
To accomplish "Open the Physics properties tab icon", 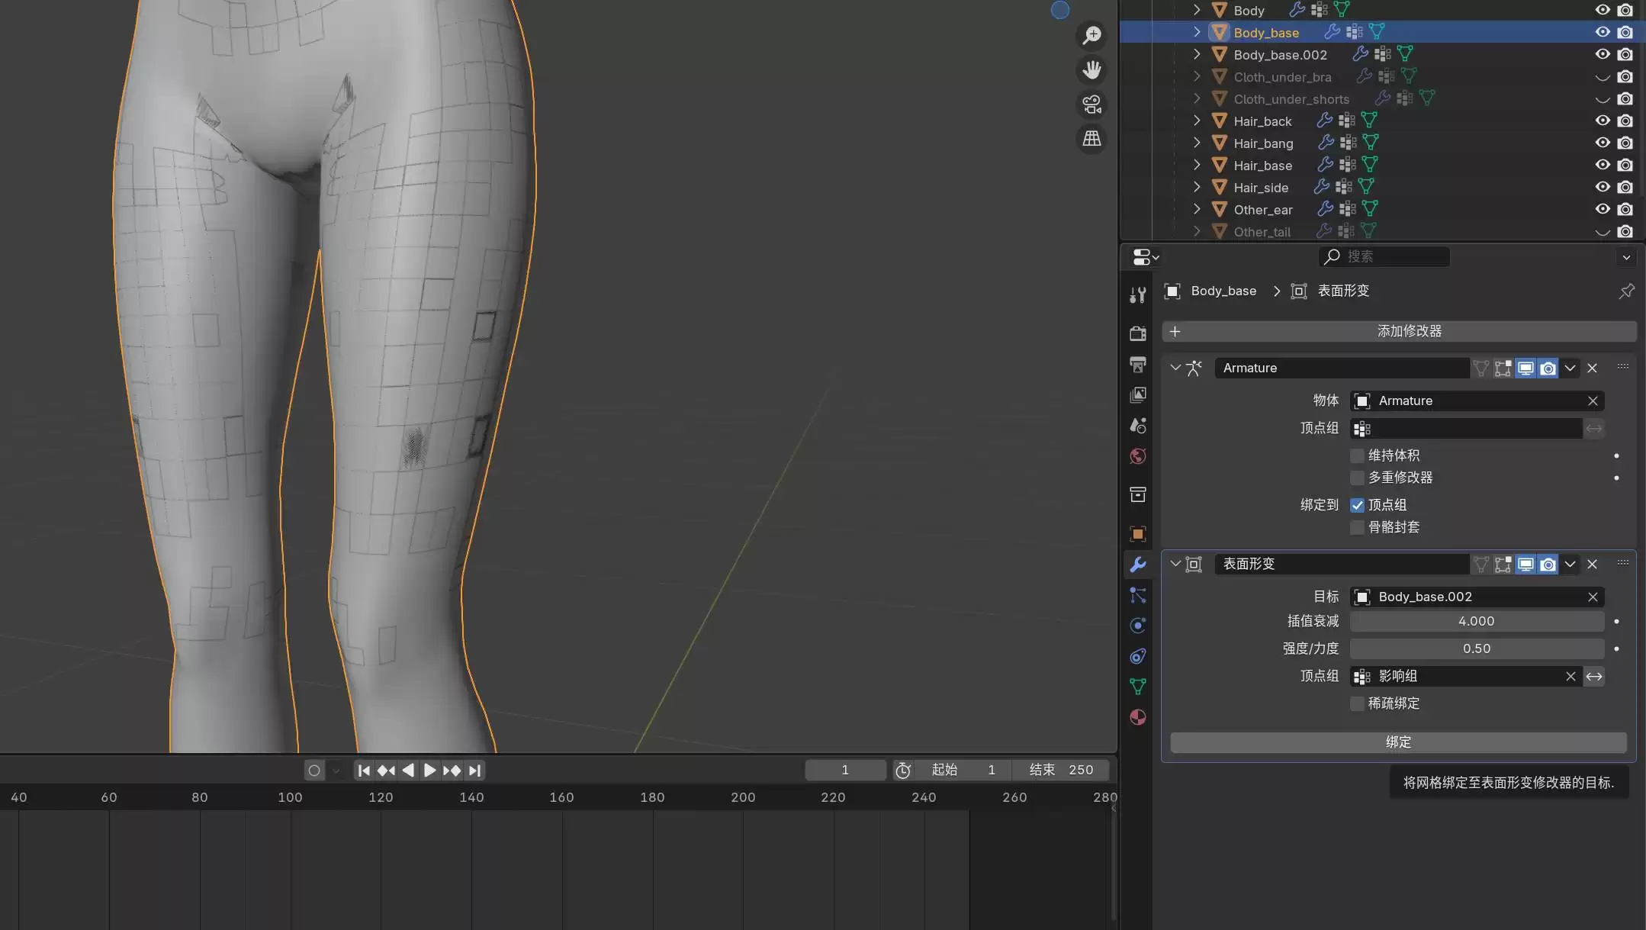I will click(x=1137, y=626).
